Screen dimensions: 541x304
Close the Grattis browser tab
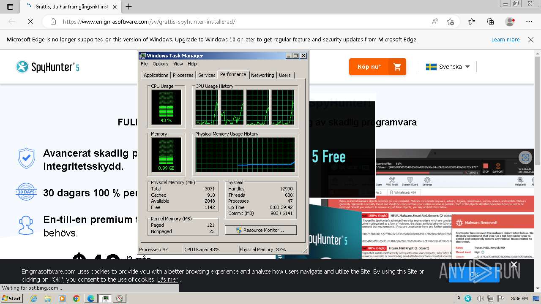114,7
